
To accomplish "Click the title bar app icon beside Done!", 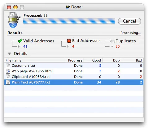I will tap(68, 7).
